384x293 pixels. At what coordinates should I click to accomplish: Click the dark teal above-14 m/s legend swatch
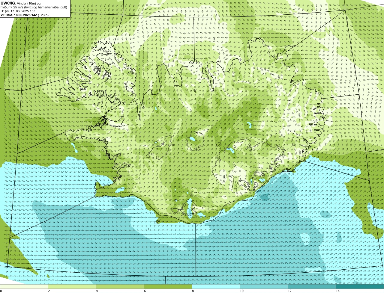point(360,286)
